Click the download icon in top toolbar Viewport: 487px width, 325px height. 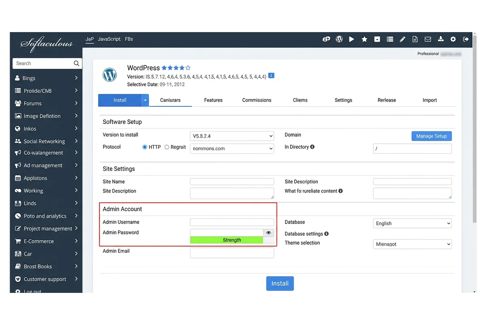pos(441,39)
